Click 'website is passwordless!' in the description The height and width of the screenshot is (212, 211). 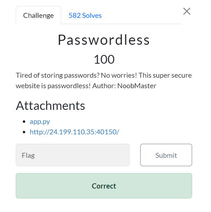pos(53,85)
